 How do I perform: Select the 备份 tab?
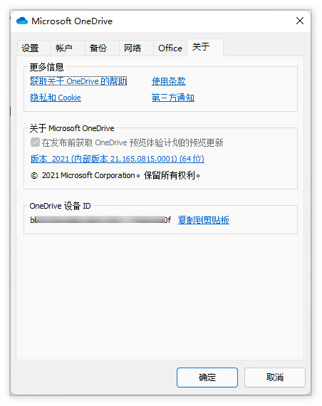102,48
